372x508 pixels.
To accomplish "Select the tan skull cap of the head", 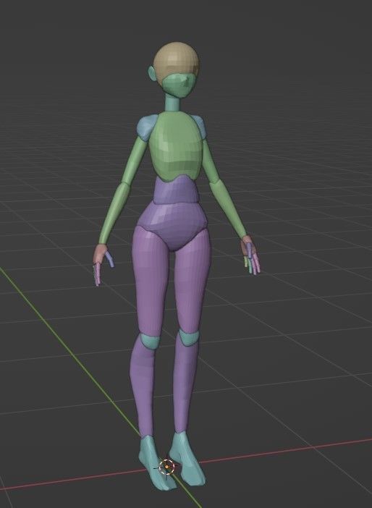I will pyautogui.click(x=176, y=59).
